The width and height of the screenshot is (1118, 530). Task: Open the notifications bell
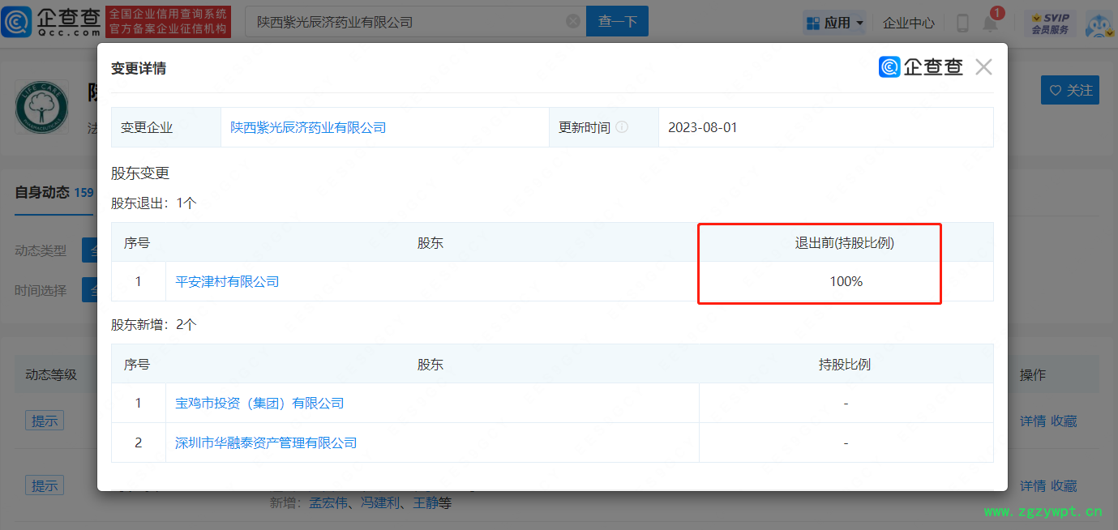pyautogui.click(x=990, y=24)
